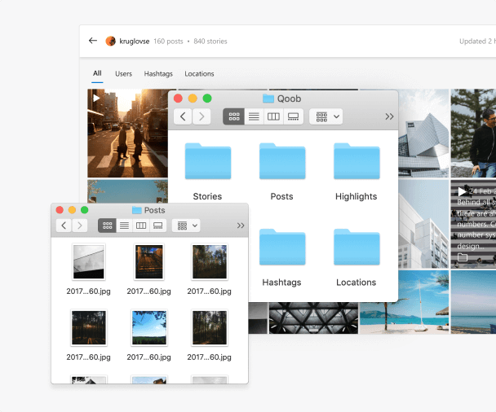Select list view in Posts window
Viewport: 496px width, 412px height.
(x=124, y=226)
